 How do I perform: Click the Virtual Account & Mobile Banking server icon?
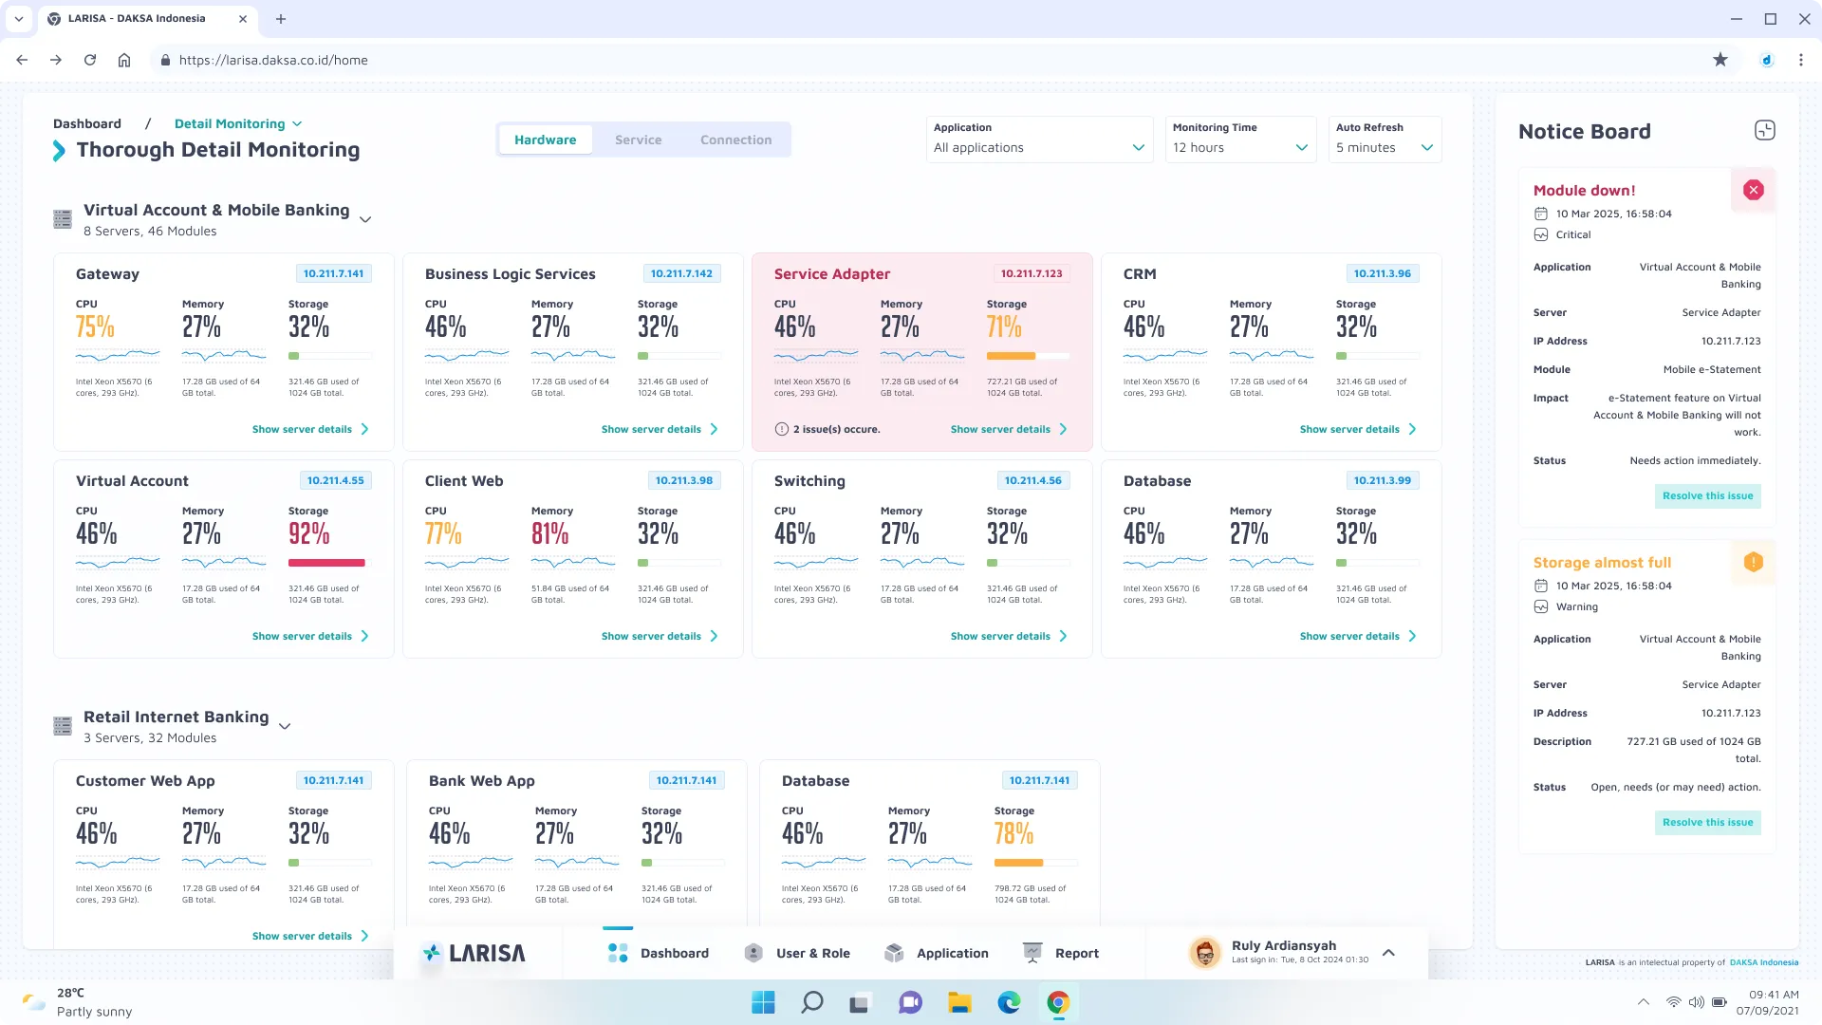coord(63,219)
